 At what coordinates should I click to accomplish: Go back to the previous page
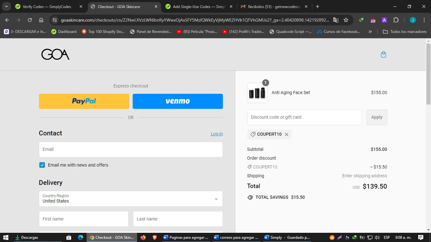click(7, 20)
